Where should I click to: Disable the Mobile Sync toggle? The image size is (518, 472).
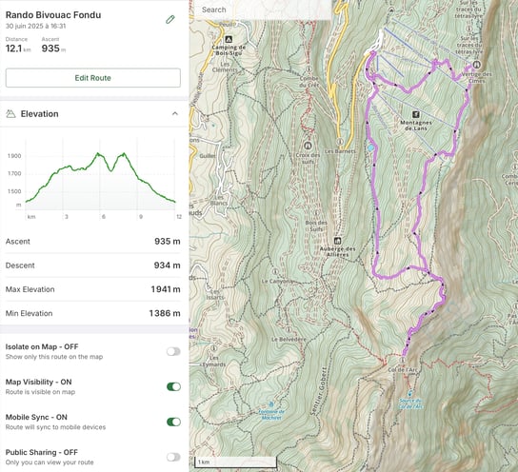pyautogui.click(x=173, y=422)
